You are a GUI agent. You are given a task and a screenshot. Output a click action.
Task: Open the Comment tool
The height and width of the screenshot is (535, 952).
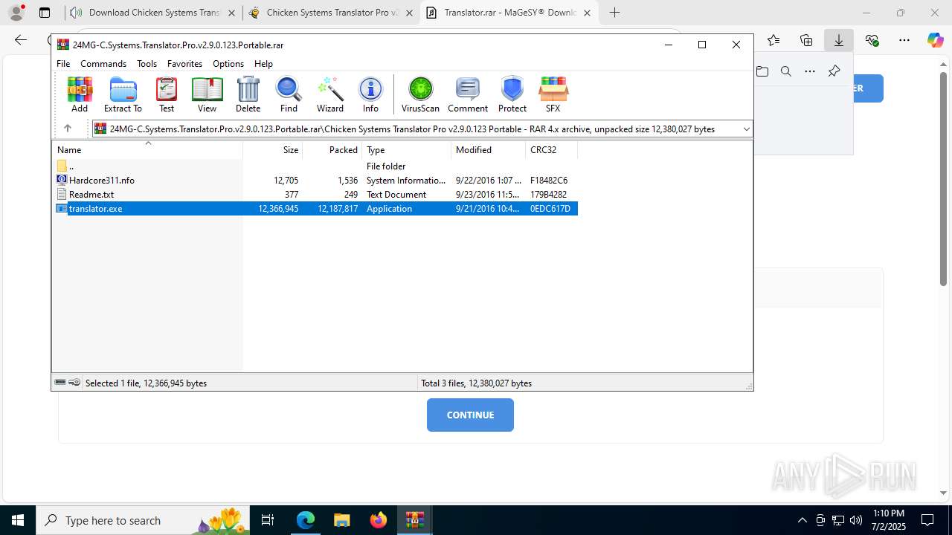pyautogui.click(x=468, y=94)
